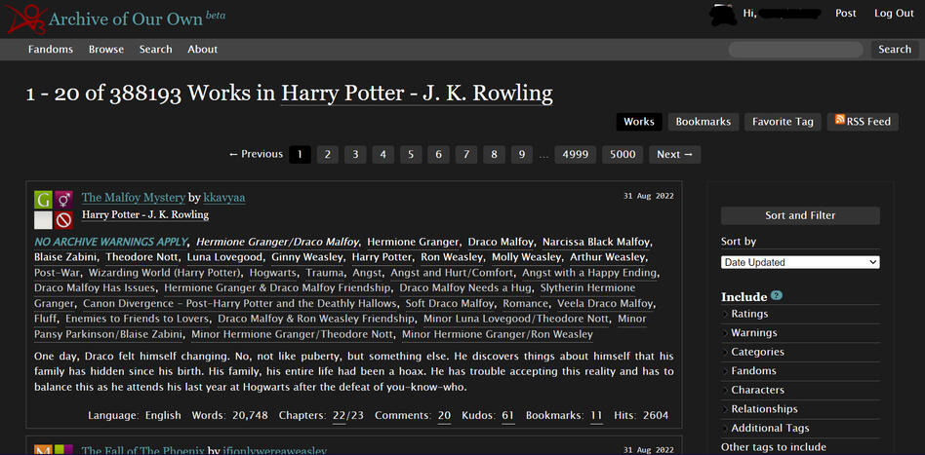Open the Sort by Date Updated dropdown
Image resolution: width=925 pixels, height=455 pixels.
800,262
